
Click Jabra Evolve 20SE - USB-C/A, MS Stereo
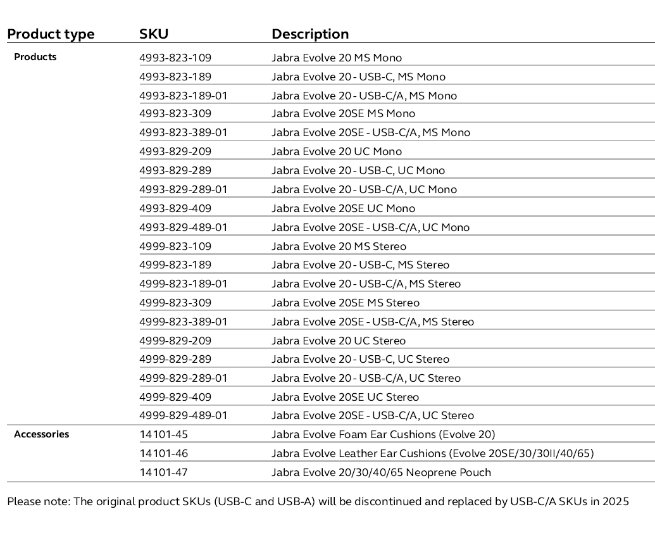click(x=373, y=322)
